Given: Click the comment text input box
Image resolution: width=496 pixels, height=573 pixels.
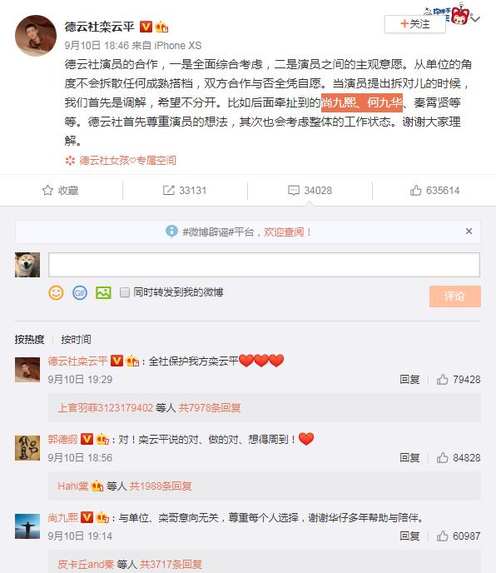Looking at the screenshot, I should coord(264,265).
